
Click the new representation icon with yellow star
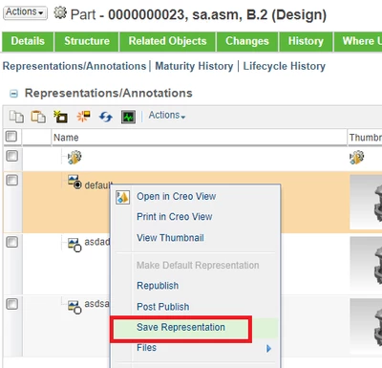point(60,117)
